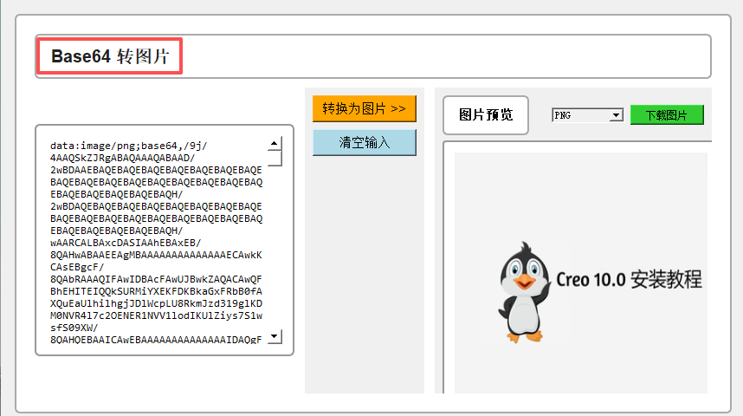
Task: Click the textarea scroll down arrow
Action: coord(275,336)
